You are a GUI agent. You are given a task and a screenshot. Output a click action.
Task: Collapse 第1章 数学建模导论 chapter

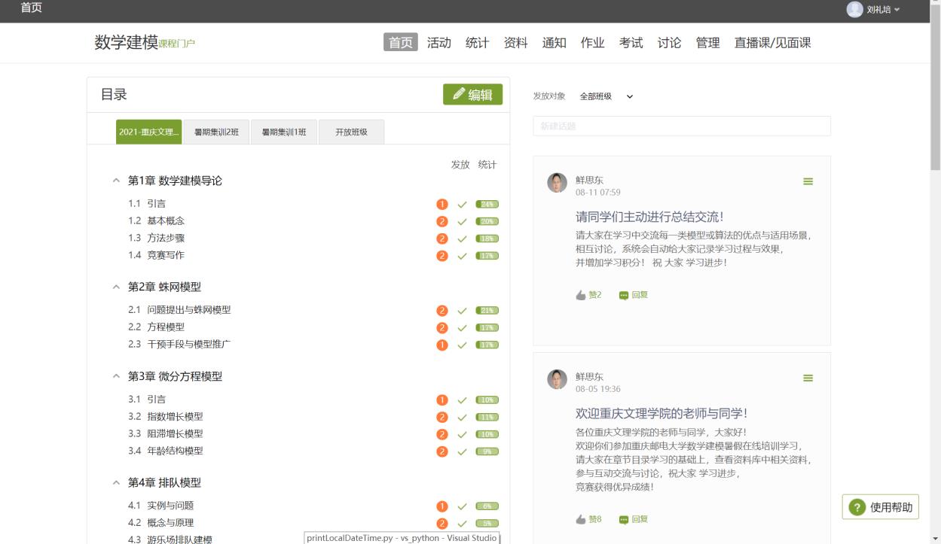[116, 181]
